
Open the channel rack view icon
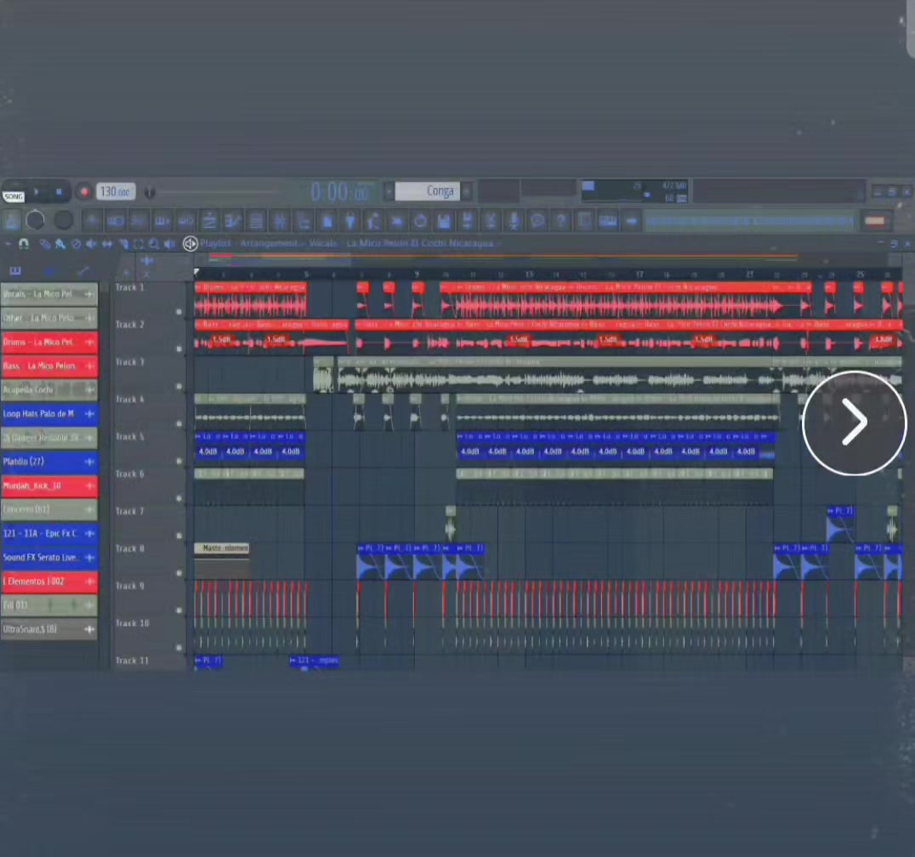click(x=256, y=221)
